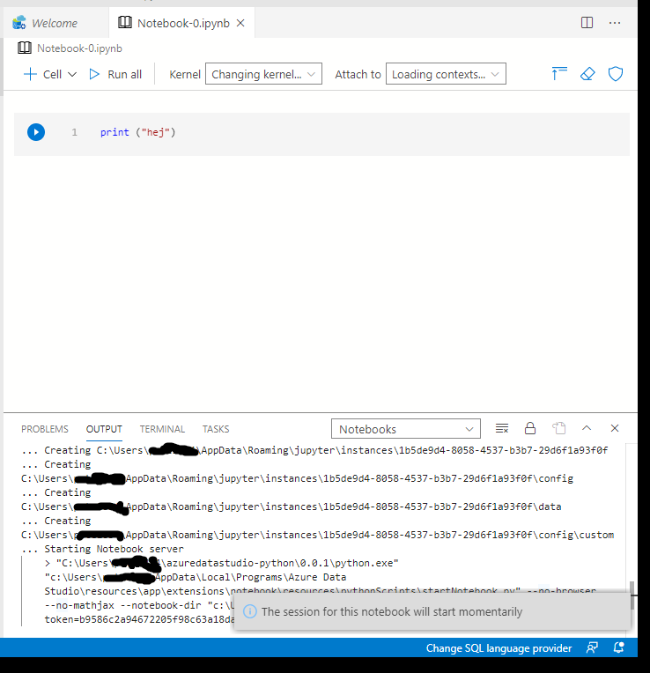Toggle output scroll lock icon
Screen dimensions: 650x673
pos(530,428)
